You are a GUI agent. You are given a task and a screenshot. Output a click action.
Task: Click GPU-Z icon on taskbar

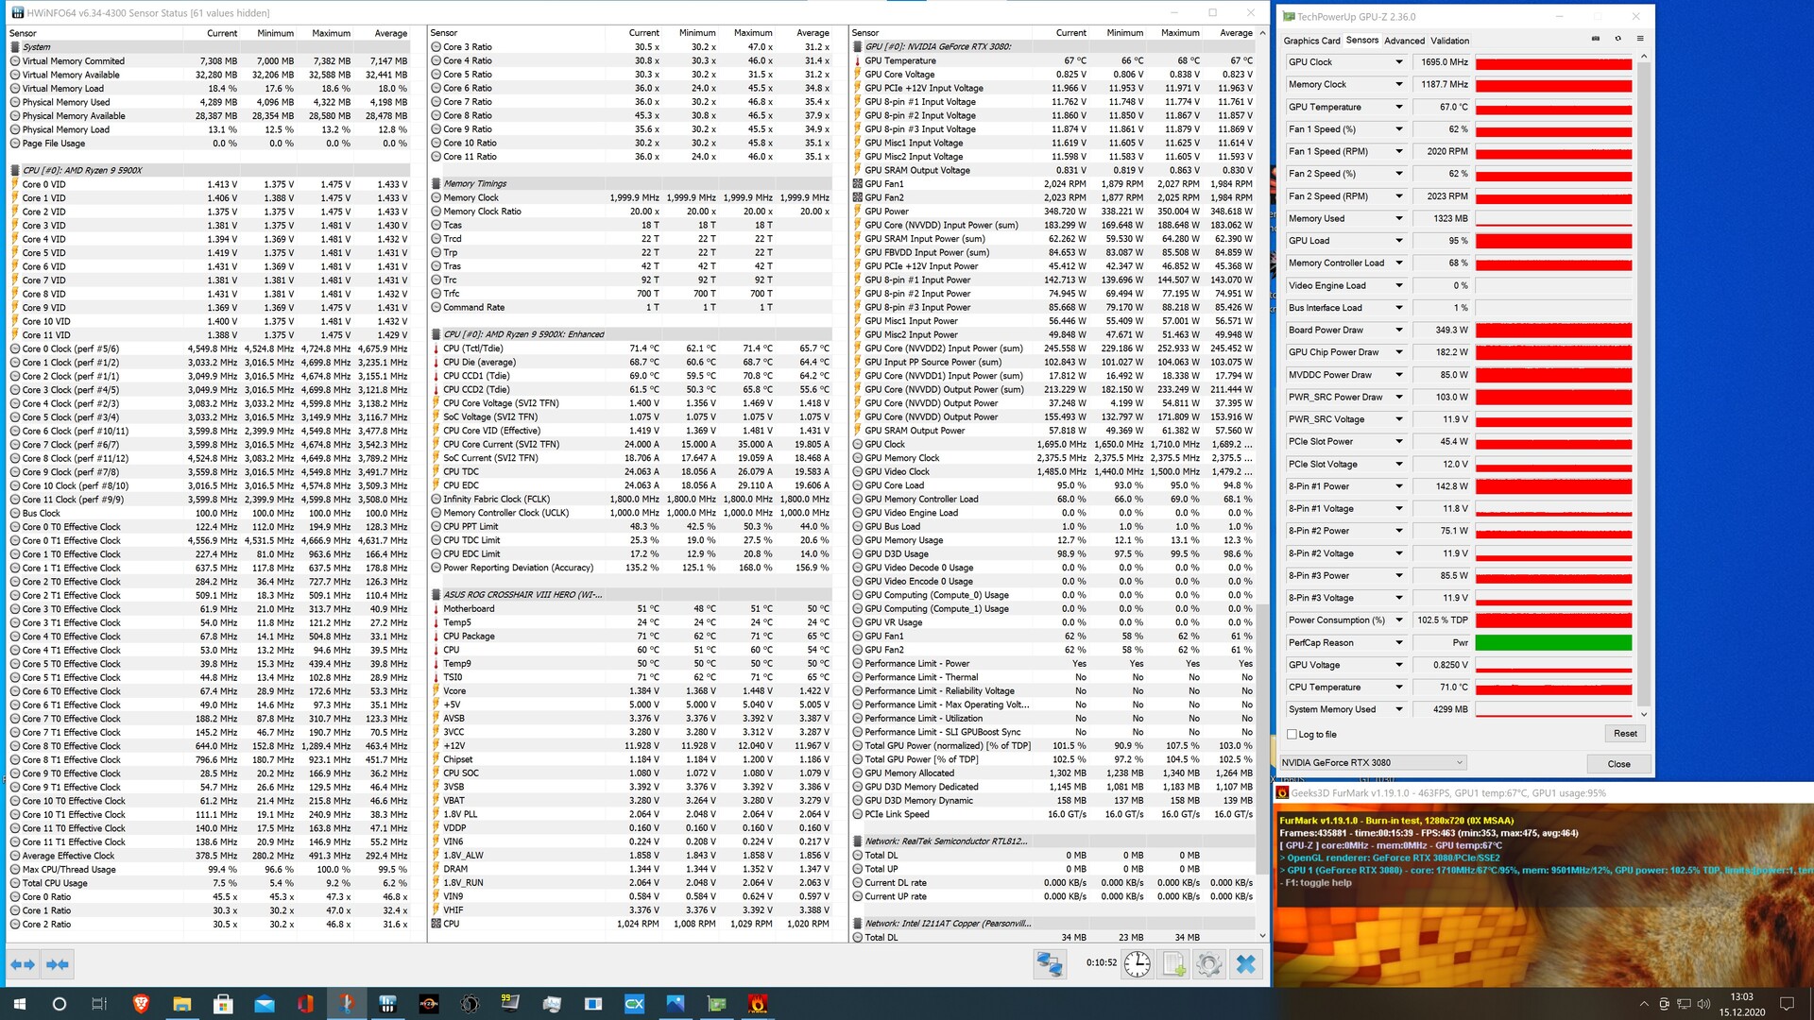tap(716, 1004)
